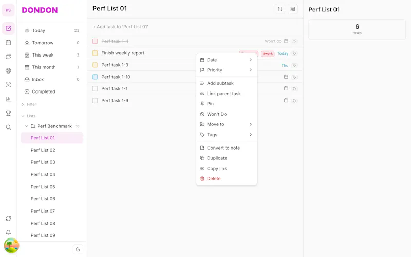The image size is (411, 257).
Task: Open the notifications bell icon
Action: click(8, 232)
